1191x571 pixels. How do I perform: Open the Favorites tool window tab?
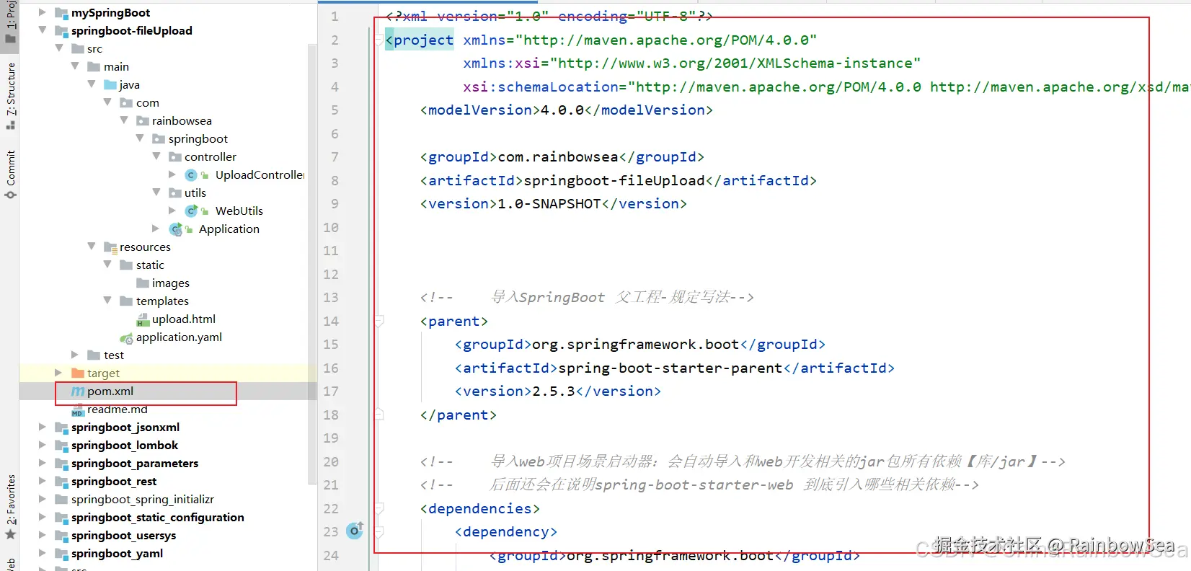tap(10, 507)
